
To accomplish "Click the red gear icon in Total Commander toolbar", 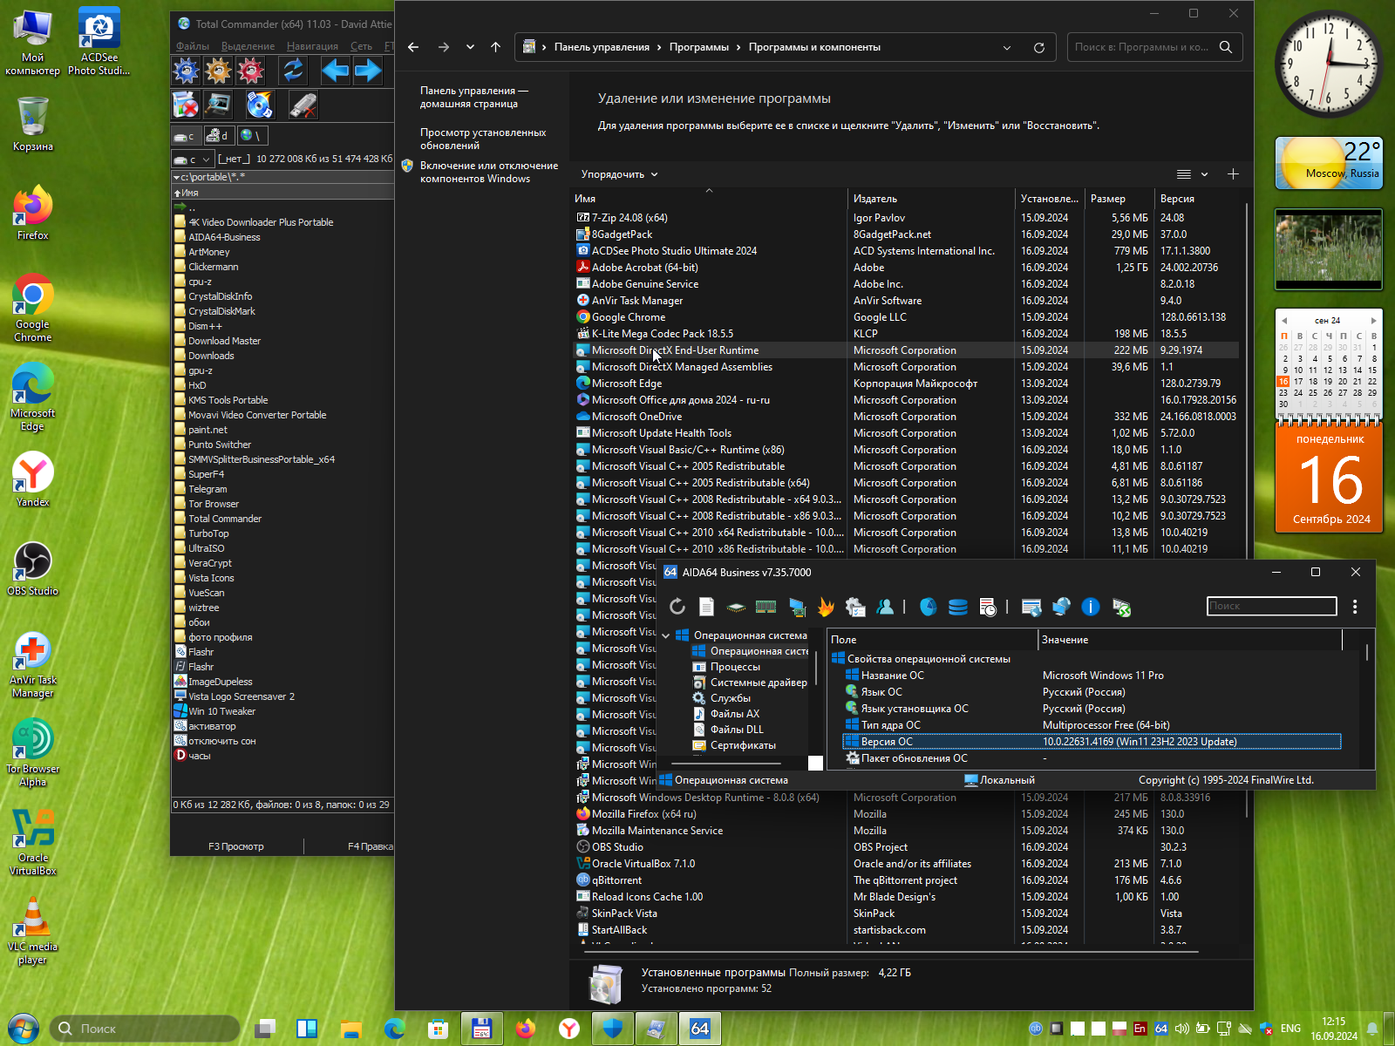I will click(x=250, y=71).
